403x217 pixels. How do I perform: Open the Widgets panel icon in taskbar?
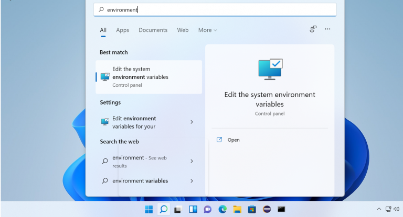(x=193, y=210)
